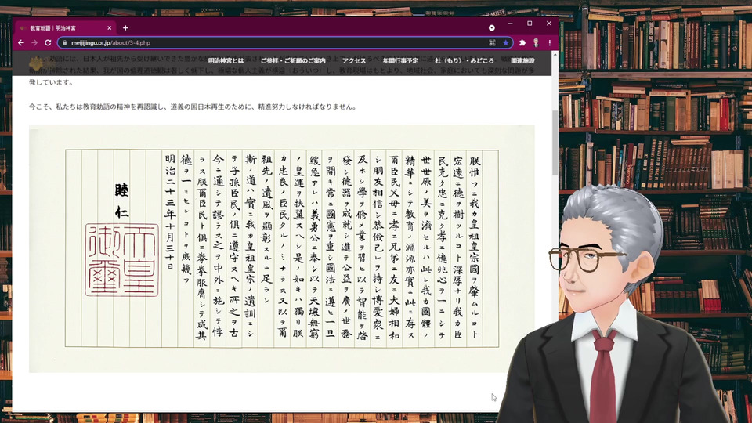Screen dimensions: 752x423
Task: Bookmark this page with the star
Action: [505, 42]
